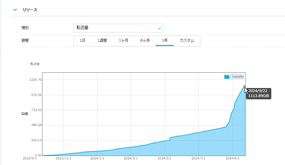The height and width of the screenshot is (165, 285).
Task: Open the 種別 combo box showing 転送量
Action: (118, 28)
